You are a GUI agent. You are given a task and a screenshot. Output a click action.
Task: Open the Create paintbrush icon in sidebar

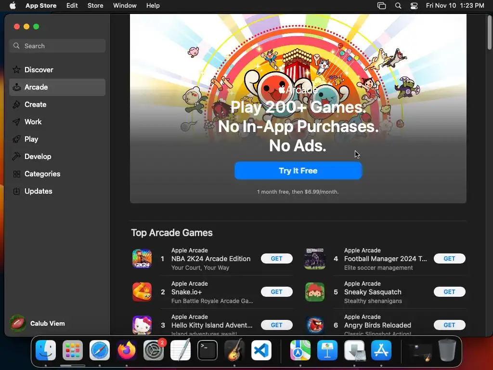click(x=16, y=105)
